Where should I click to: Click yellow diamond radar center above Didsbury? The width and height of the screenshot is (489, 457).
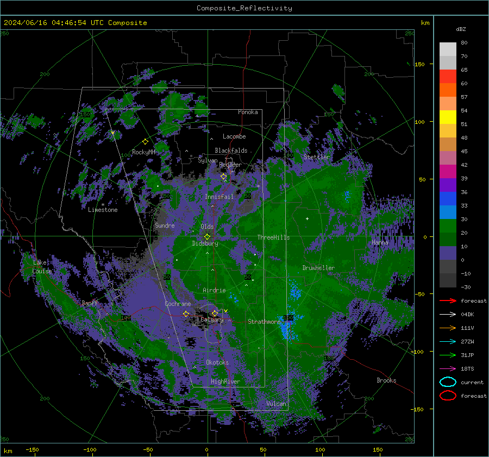point(207,237)
